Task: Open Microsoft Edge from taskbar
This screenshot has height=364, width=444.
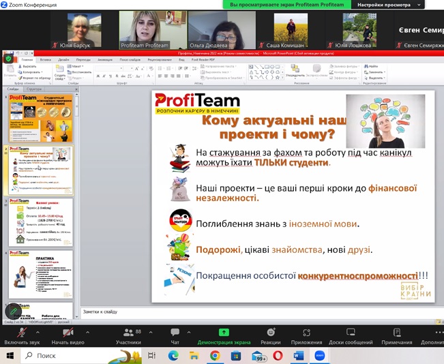Action: click(173, 356)
